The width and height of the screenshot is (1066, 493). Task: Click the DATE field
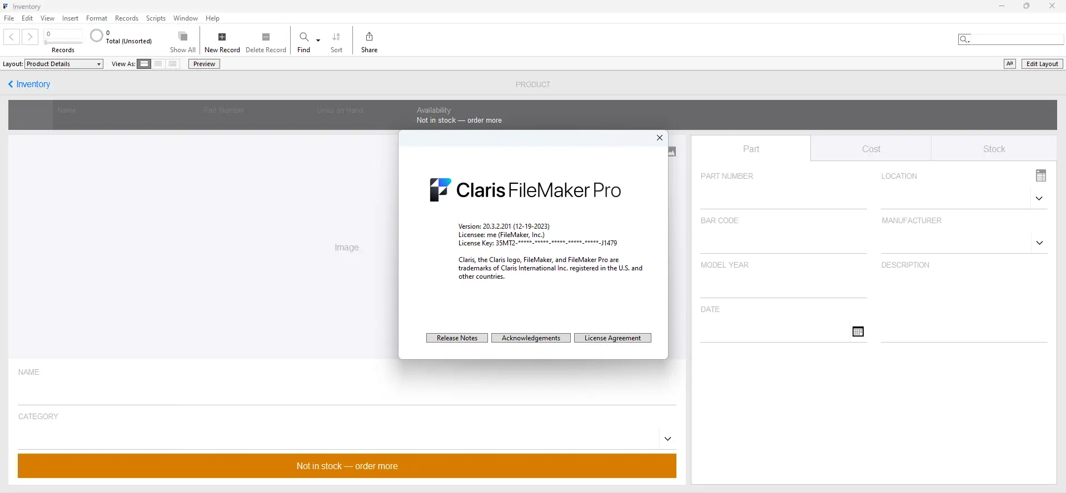(775, 331)
